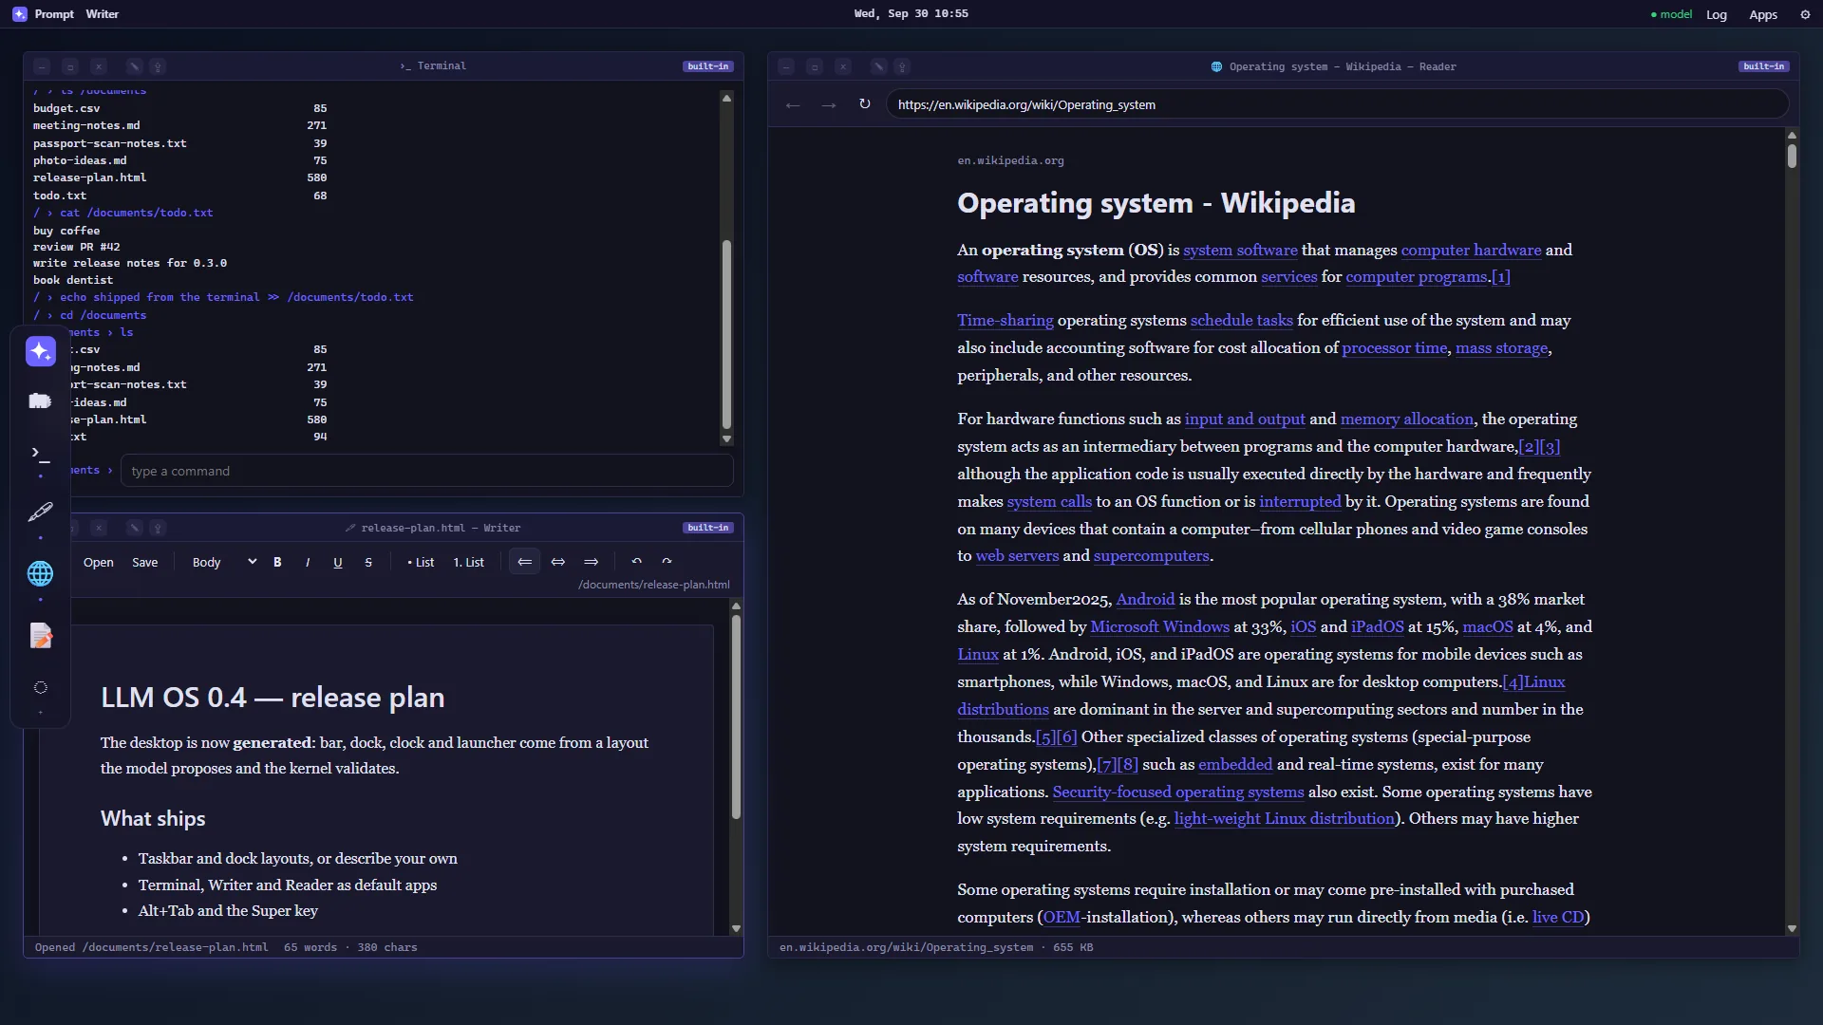Open the notepad-with-pencil icon in the dock

(x=41, y=636)
